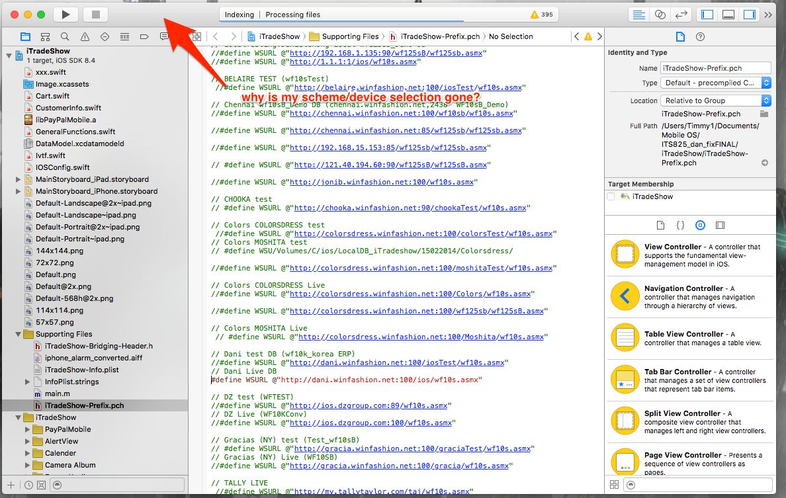This screenshot has width=786, height=498.
Task: Click No Selection in jump bar
Action: point(511,36)
